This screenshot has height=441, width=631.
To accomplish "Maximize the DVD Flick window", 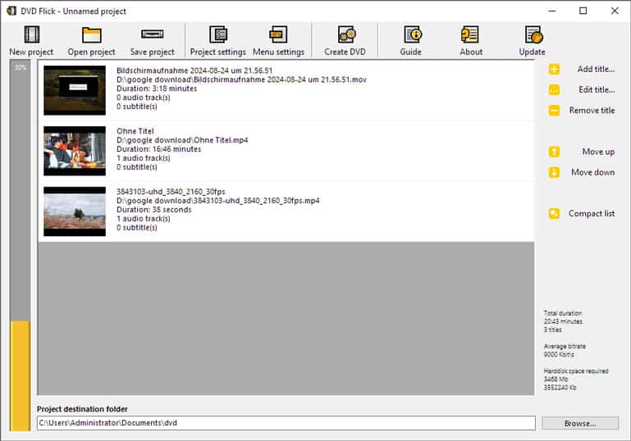I will [583, 11].
